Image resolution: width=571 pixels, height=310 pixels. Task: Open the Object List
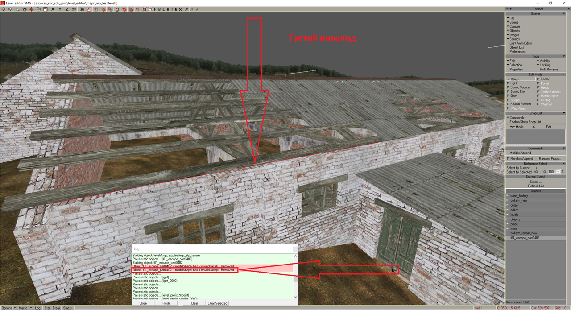pos(517,47)
